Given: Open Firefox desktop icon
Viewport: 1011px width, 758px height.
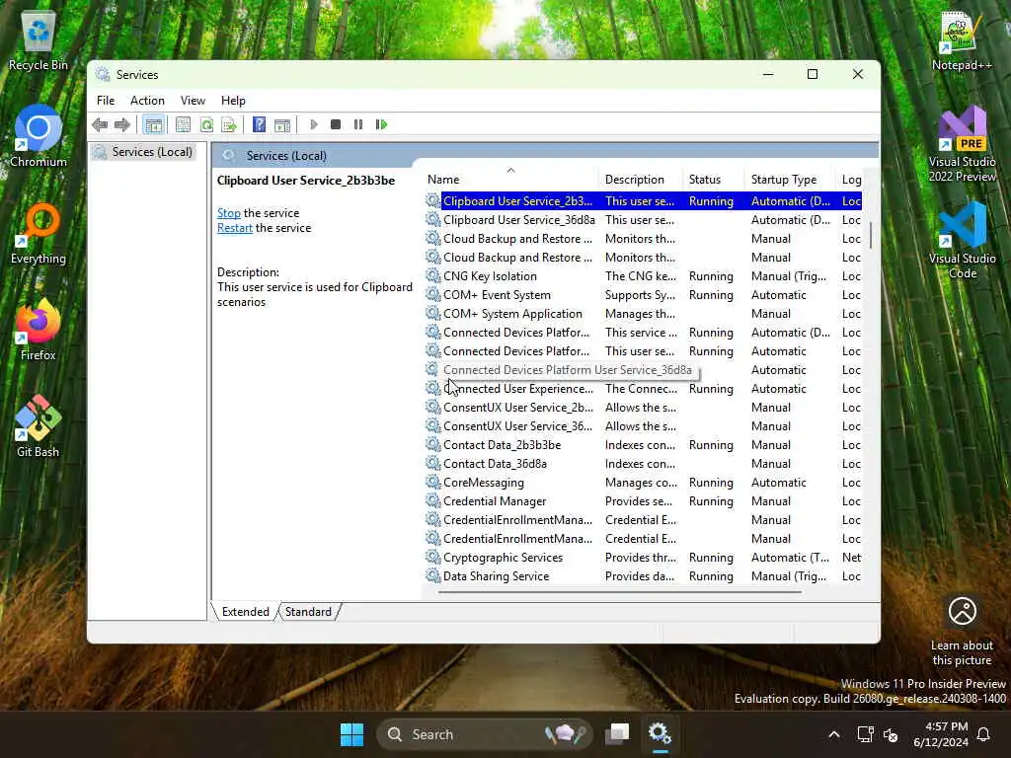Looking at the screenshot, I should [x=39, y=330].
